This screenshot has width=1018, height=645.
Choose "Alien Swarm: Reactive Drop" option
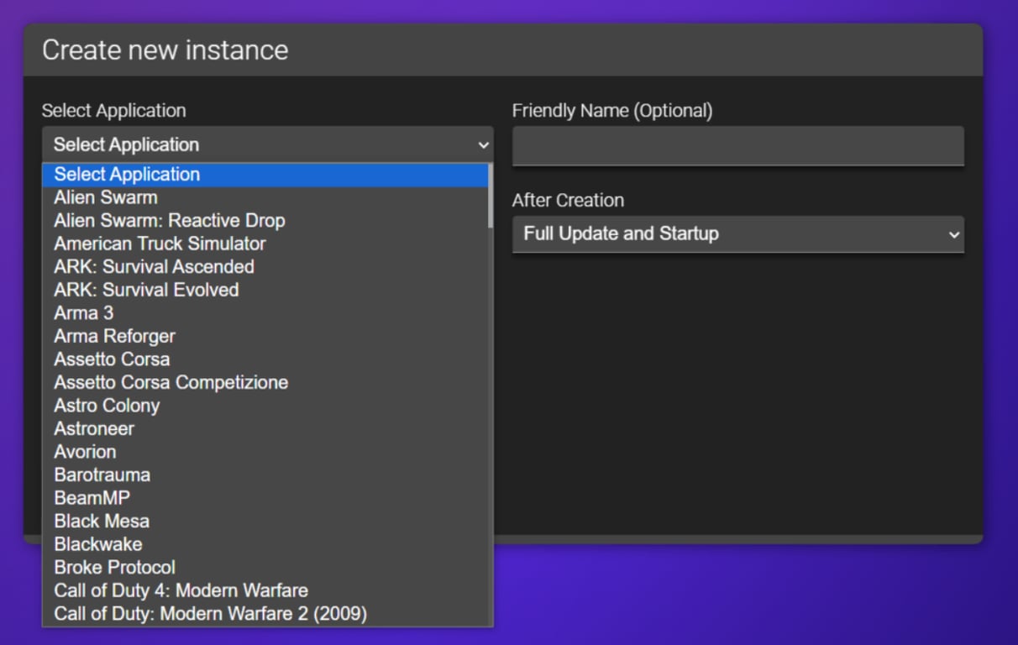click(x=168, y=220)
